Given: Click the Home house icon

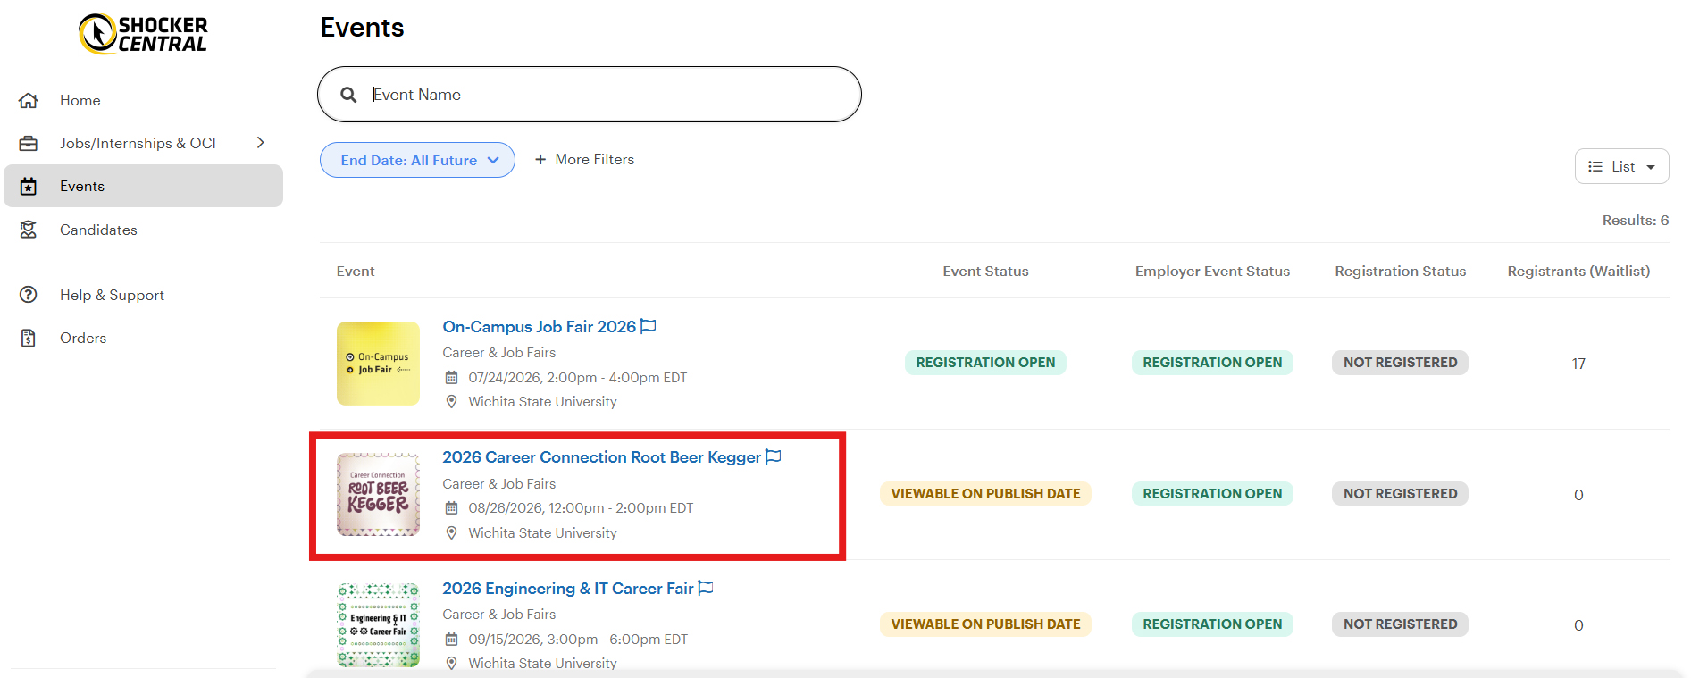Looking at the screenshot, I should (x=29, y=100).
